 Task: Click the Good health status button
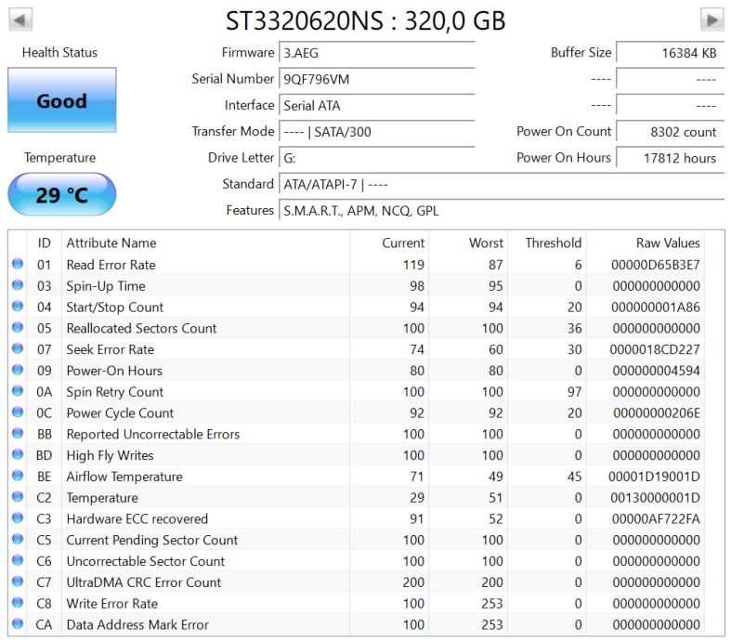click(x=61, y=100)
